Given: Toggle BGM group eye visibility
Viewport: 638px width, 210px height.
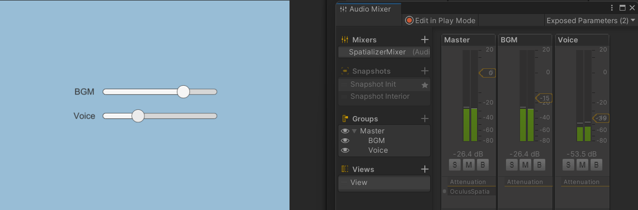Looking at the screenshot, I should [345, 141].
